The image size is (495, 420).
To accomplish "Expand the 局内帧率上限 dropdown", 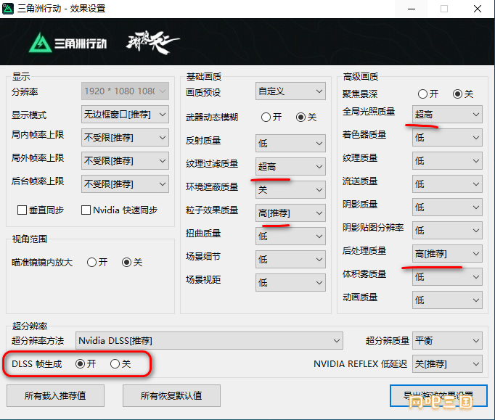I will tap(125, 138).
